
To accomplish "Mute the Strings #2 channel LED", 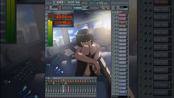I will tap(113, 74).
